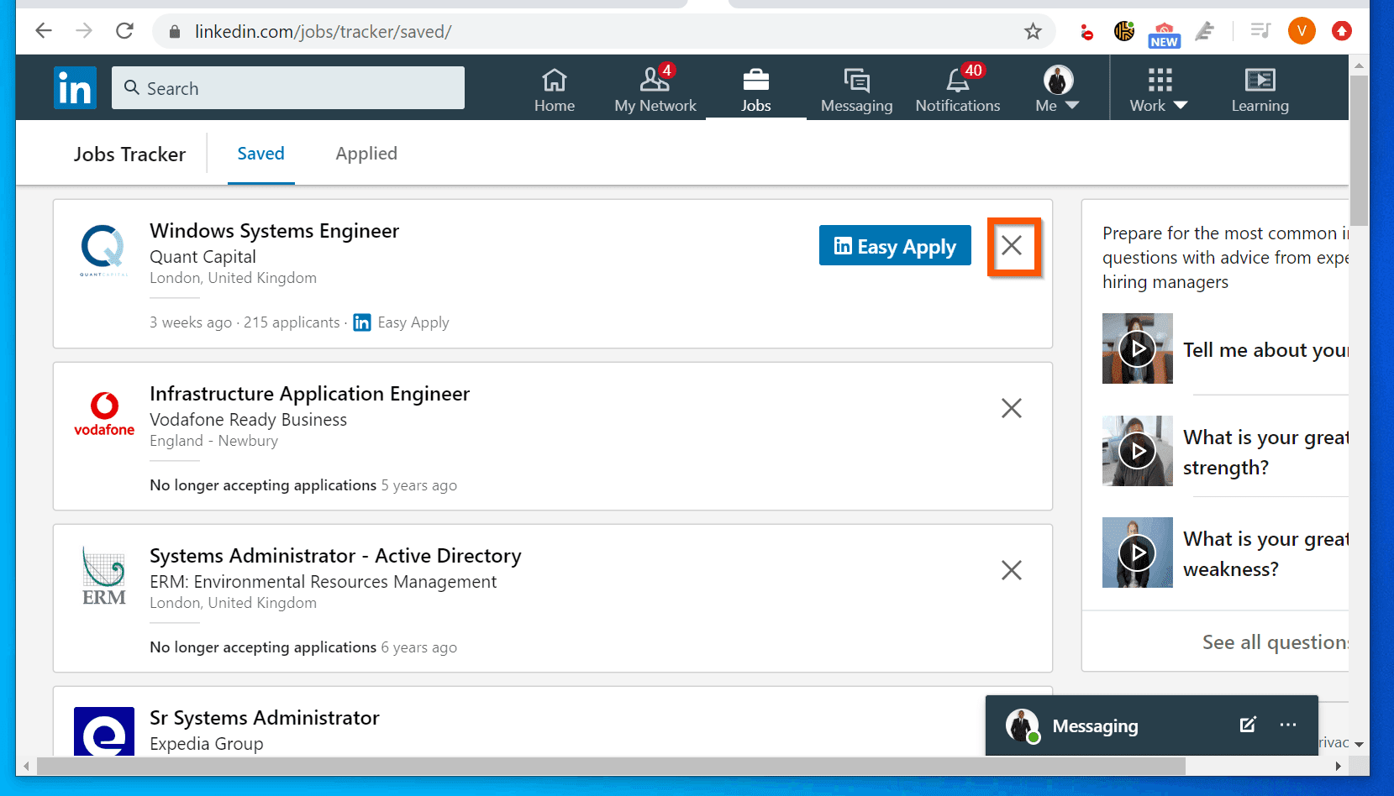Click the LinkedIn Search field
Image resolution: width=1394 pixels, height=796 pixels.
click(x=288, y=88)
